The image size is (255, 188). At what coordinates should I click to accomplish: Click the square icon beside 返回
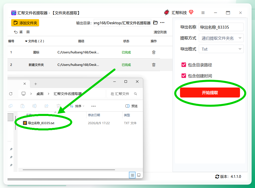pos(28,32)
